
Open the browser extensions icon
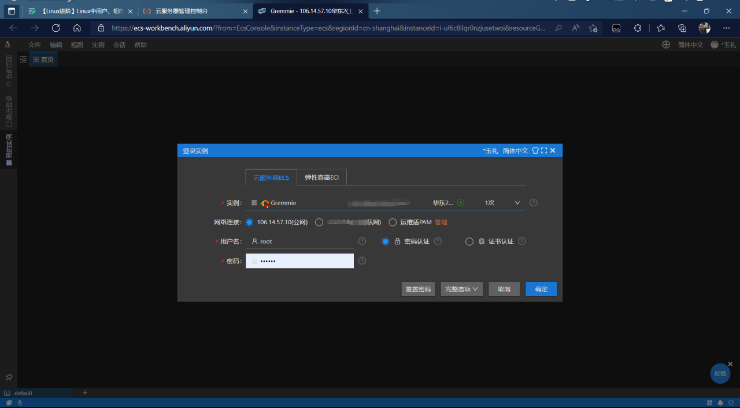pos(638,28)
